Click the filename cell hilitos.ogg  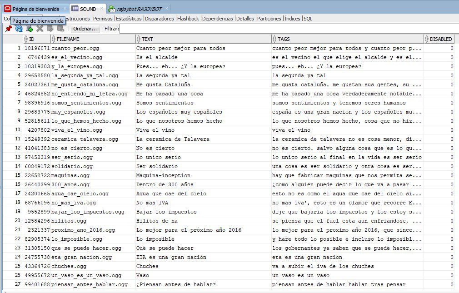93,221
